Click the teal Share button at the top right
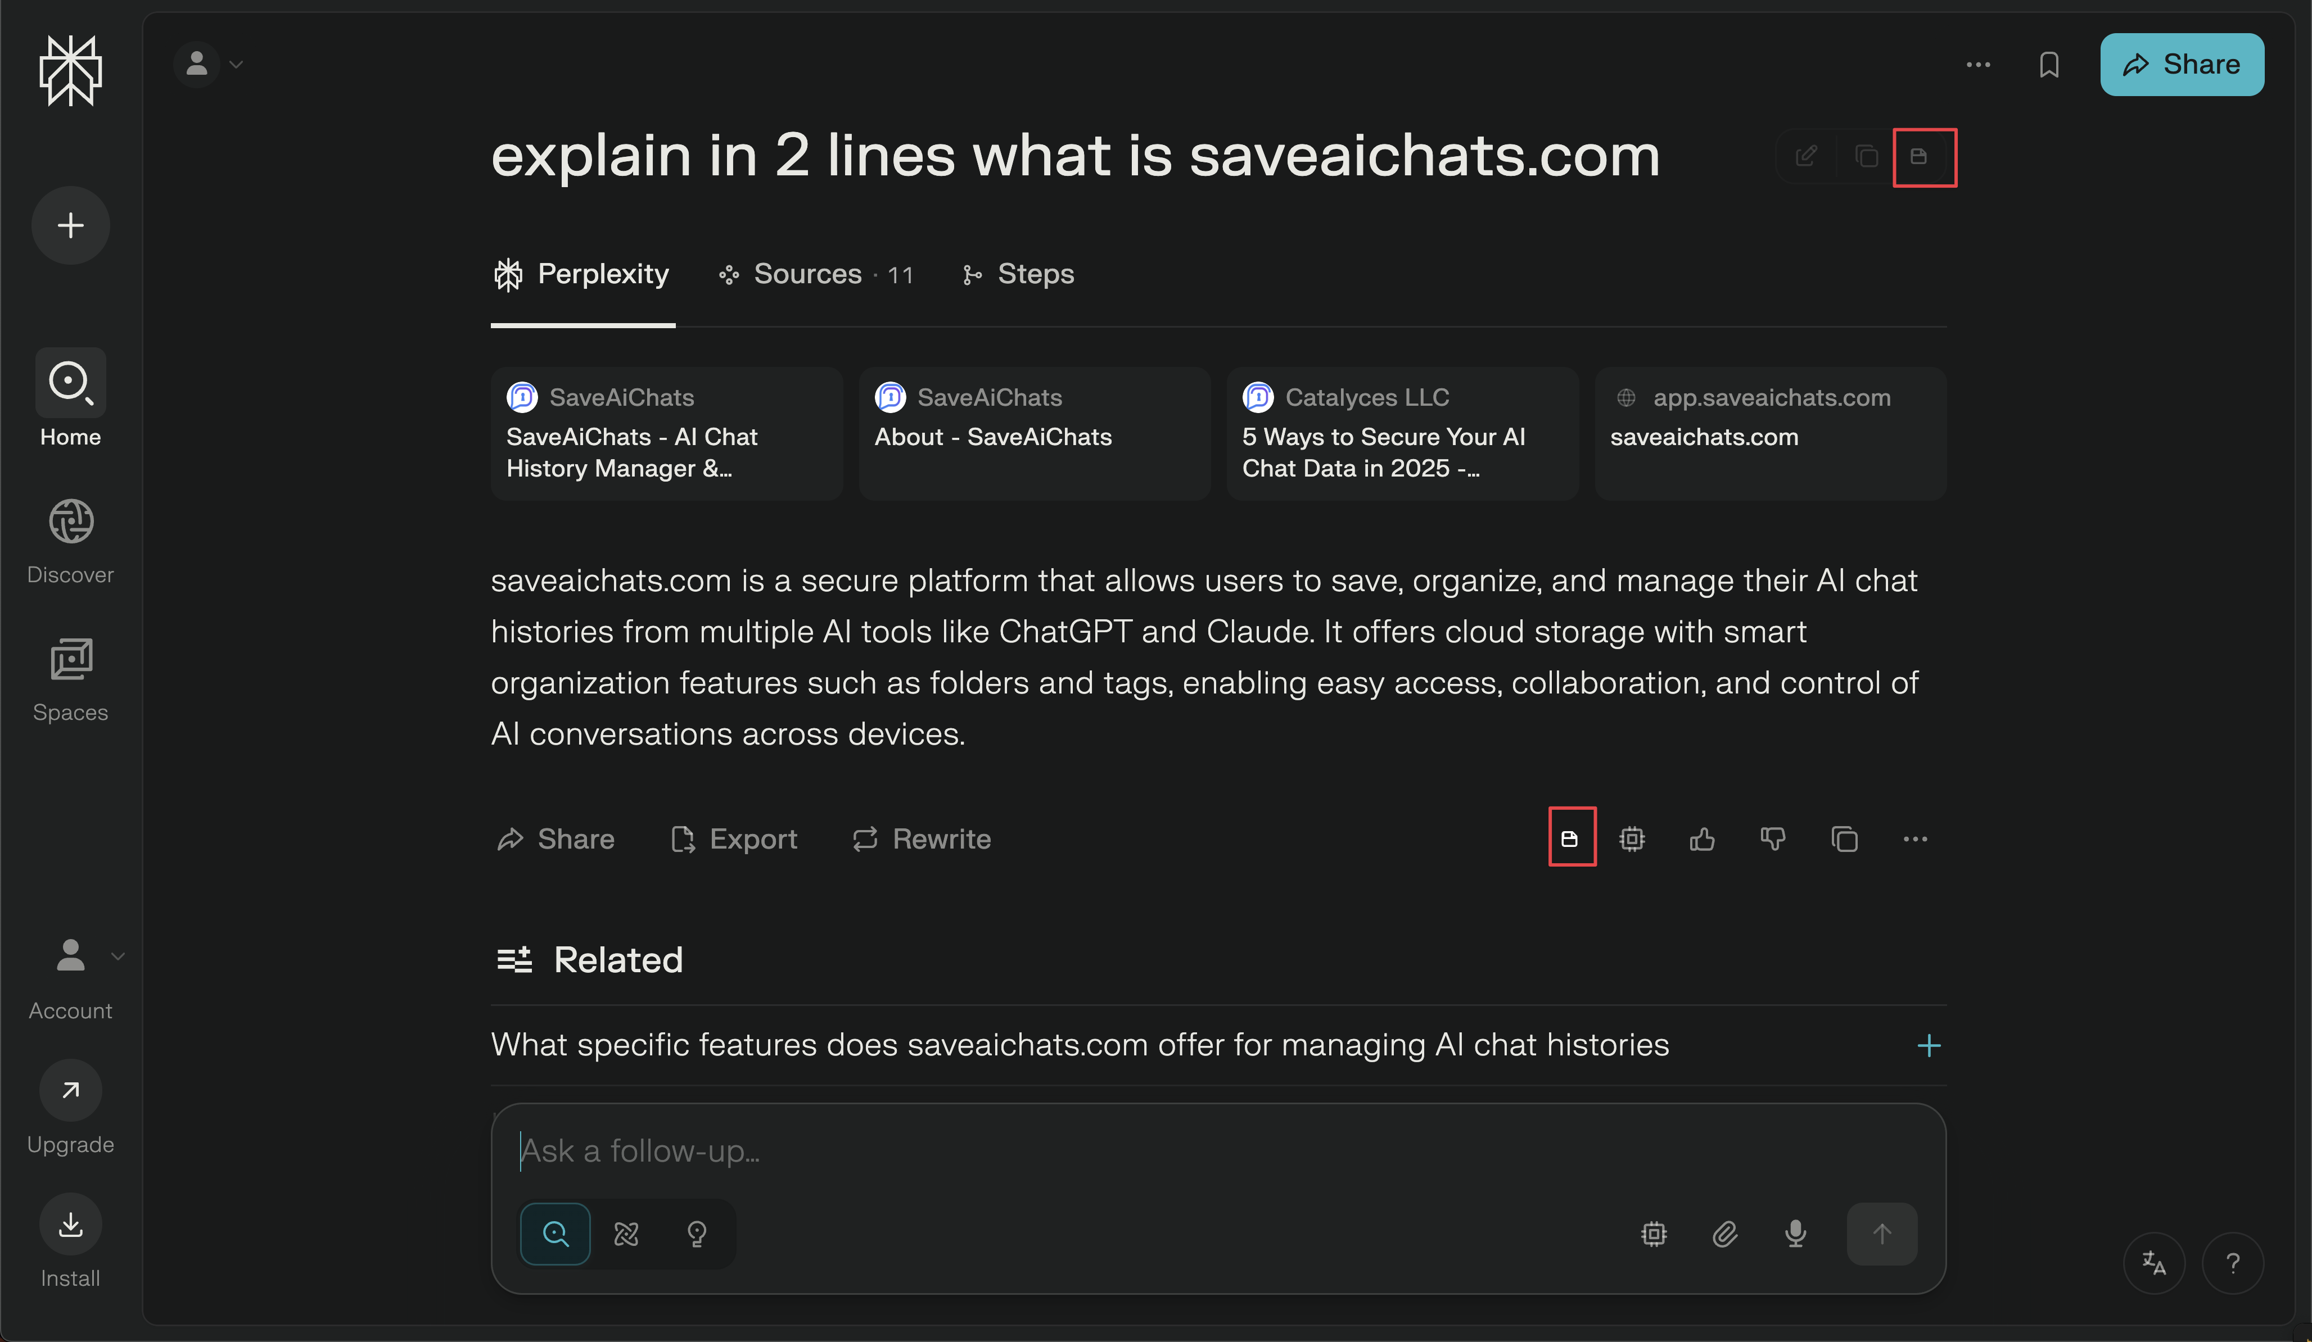The width and height of the screenshot is (2312, 1342). (2182, 64)
